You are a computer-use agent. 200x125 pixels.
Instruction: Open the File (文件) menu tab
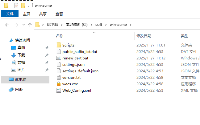(x=10, y=14)
